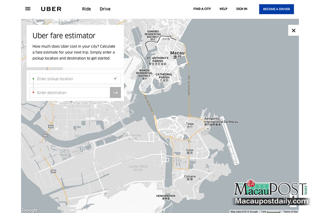Click the Macau Post Daily watermark logo
Image resolution: width=320 pixels, height=213 pixels.
pos(271,193)
